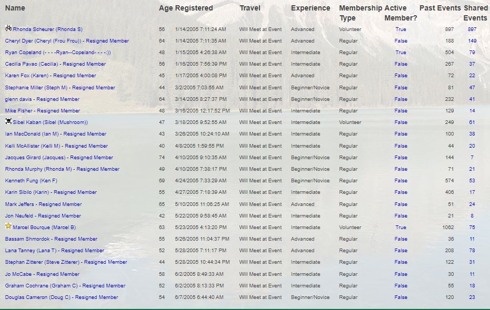This screenshot has height=310, width=490.
Task: Click registered date 6/7/2005 6:44:40 AM
Action: coord(199,297)
